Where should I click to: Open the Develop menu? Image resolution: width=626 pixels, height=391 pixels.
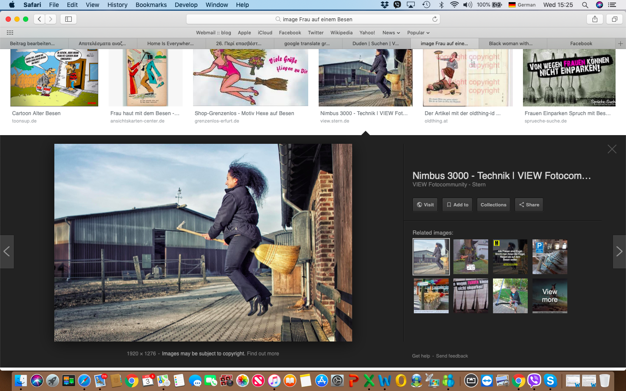186,5
